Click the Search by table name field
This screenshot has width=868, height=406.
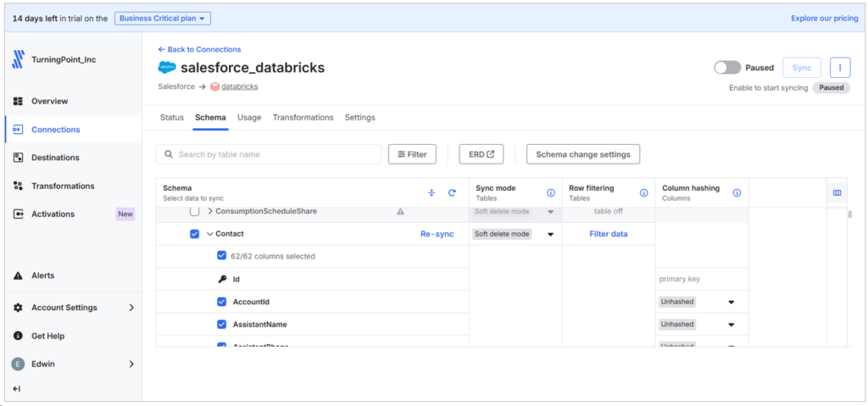tap(269, 154)
